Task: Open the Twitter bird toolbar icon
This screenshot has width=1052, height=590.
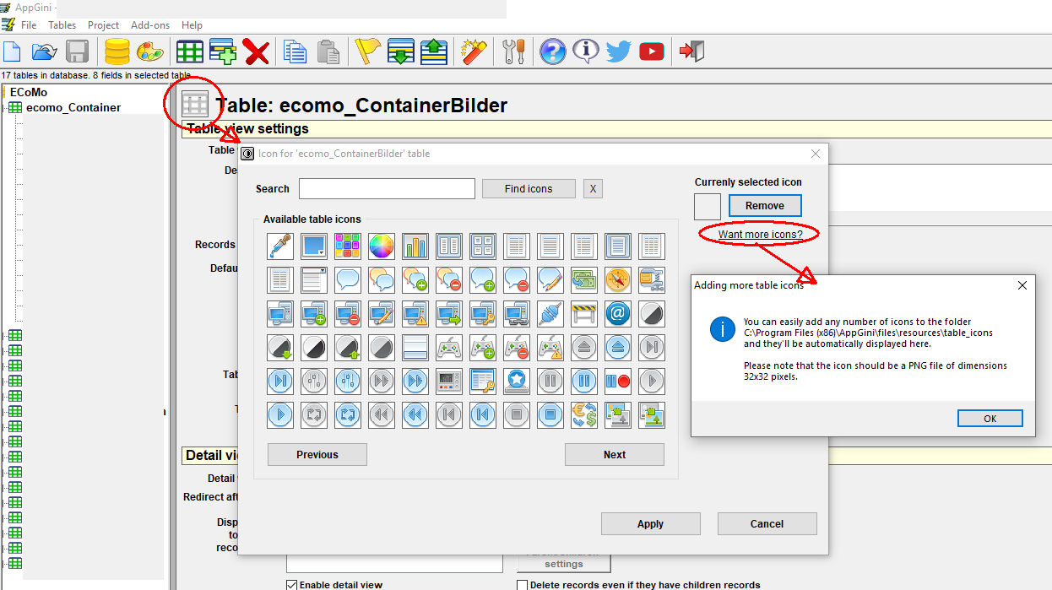Action: [x=618, y=51]
